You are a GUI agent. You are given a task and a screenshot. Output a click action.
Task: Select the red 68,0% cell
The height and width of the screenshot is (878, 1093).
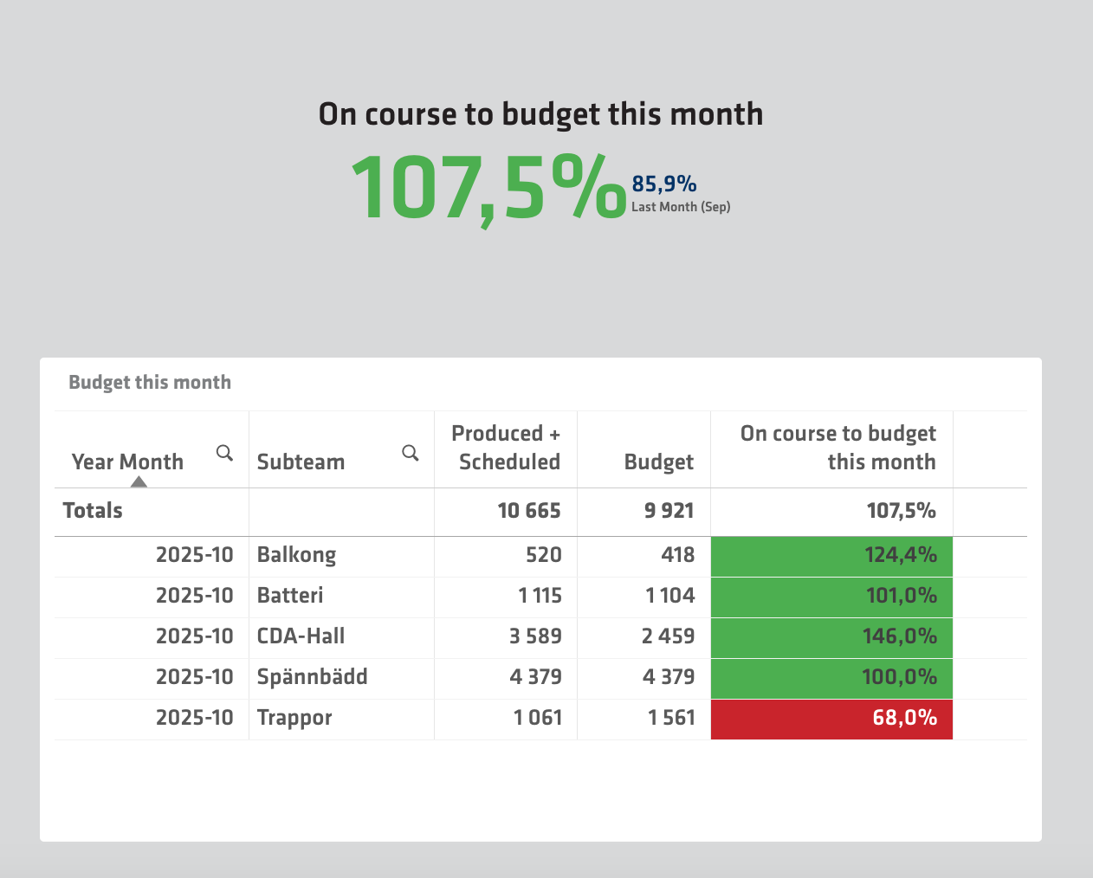(831, 718)
